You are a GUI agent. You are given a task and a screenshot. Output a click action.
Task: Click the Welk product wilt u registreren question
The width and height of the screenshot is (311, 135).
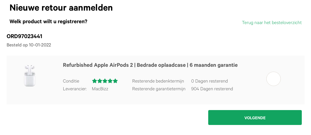click(x=48, y=21)
